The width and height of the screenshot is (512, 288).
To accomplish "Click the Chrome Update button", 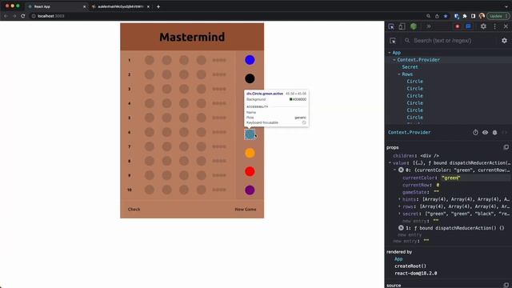I will click(498, 16).
